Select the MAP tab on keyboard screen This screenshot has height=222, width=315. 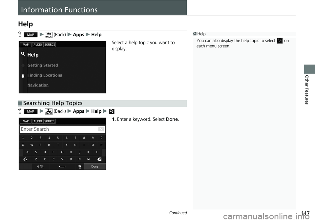coord(26,121)
